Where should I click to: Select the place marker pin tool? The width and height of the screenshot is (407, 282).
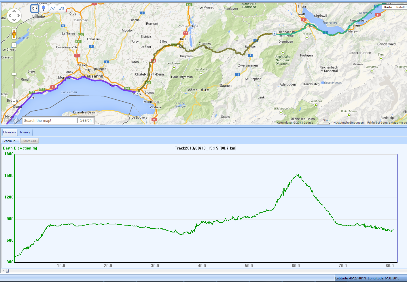click(x=43, y=8)
